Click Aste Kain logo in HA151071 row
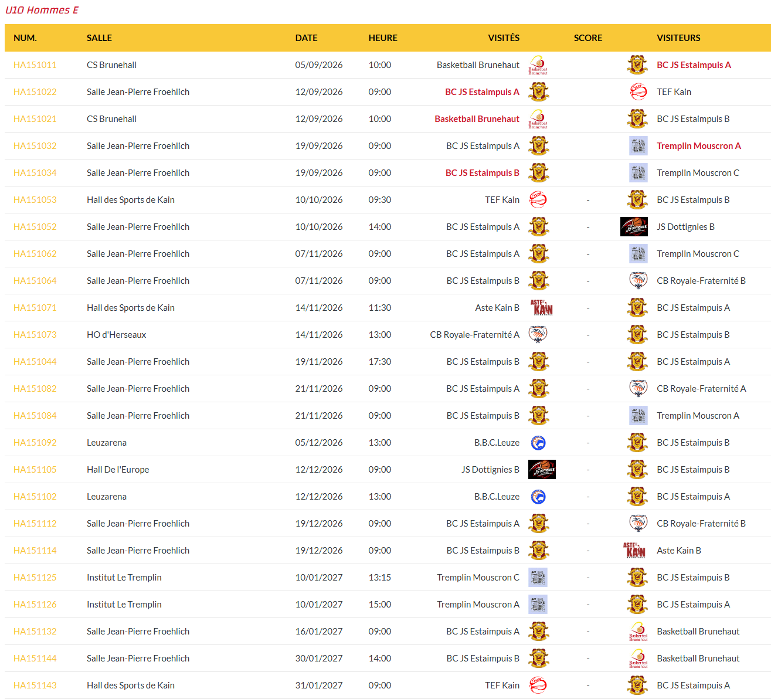771x699 pixels. tap(542, 308)
